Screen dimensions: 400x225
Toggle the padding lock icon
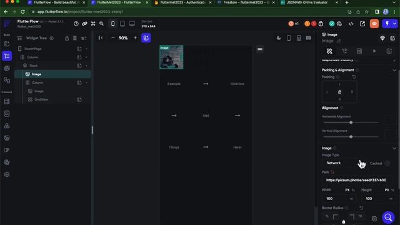[x=339, y=92]
